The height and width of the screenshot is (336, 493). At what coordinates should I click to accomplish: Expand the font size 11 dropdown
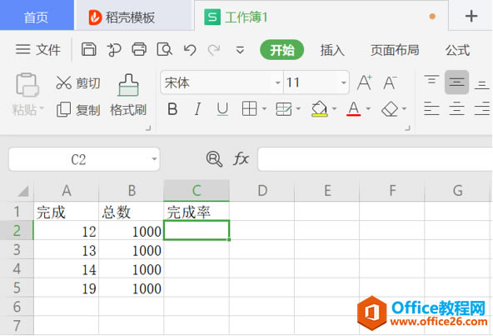click(x=344, y=83)
